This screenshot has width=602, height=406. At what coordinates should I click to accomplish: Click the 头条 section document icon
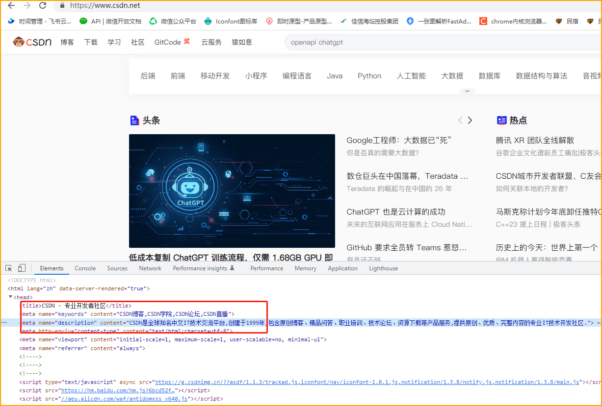(134, 120)
